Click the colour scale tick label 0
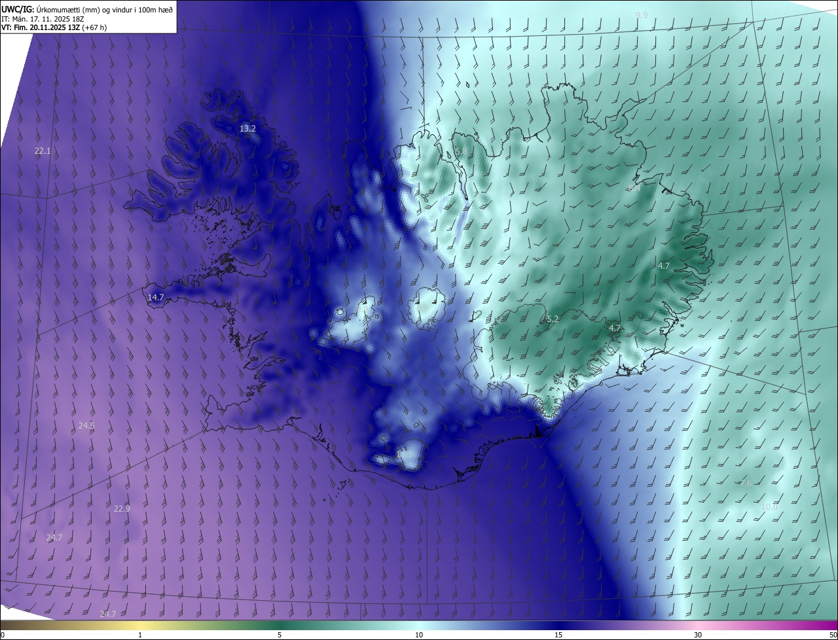Screen dimensions: 838x640 2,635
